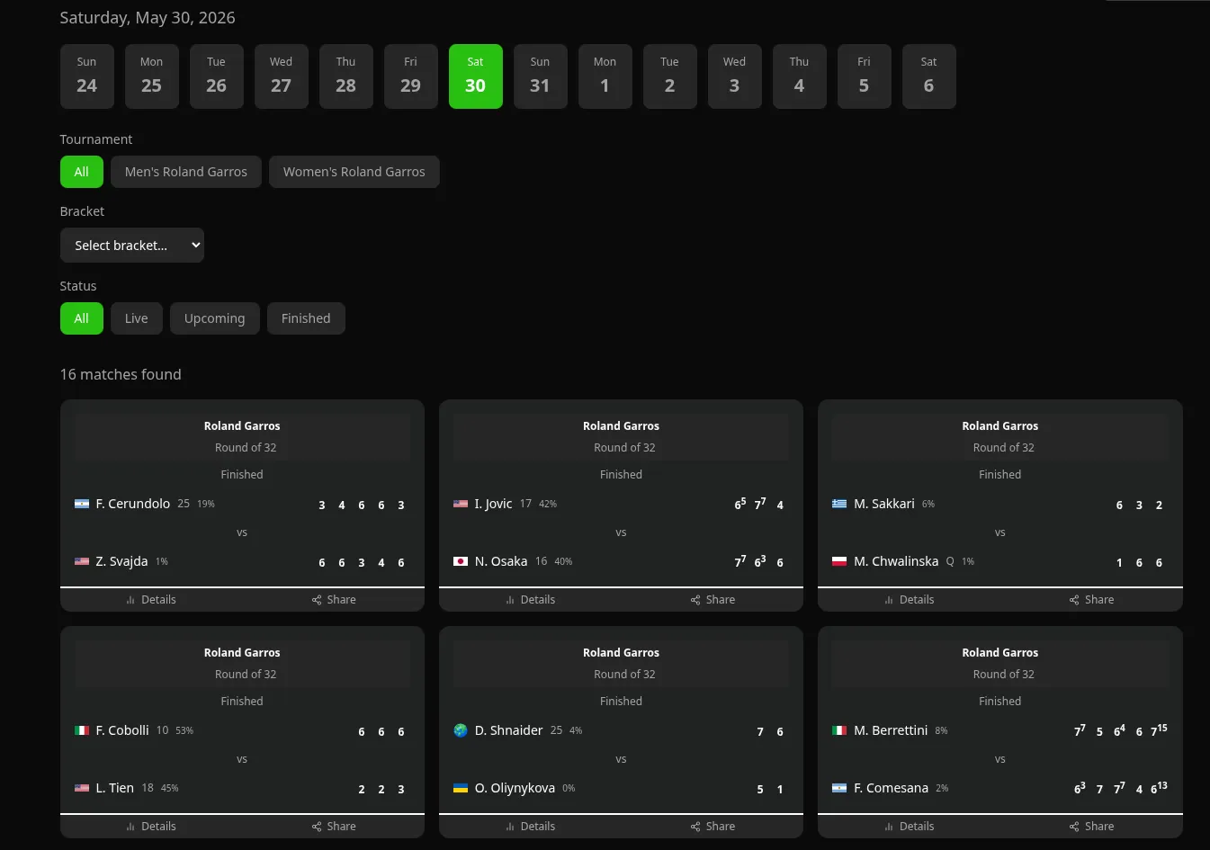1210x850 pixels.
Task: Open Details for Cerundolo vs Svajda match
Action: (151, 600)
